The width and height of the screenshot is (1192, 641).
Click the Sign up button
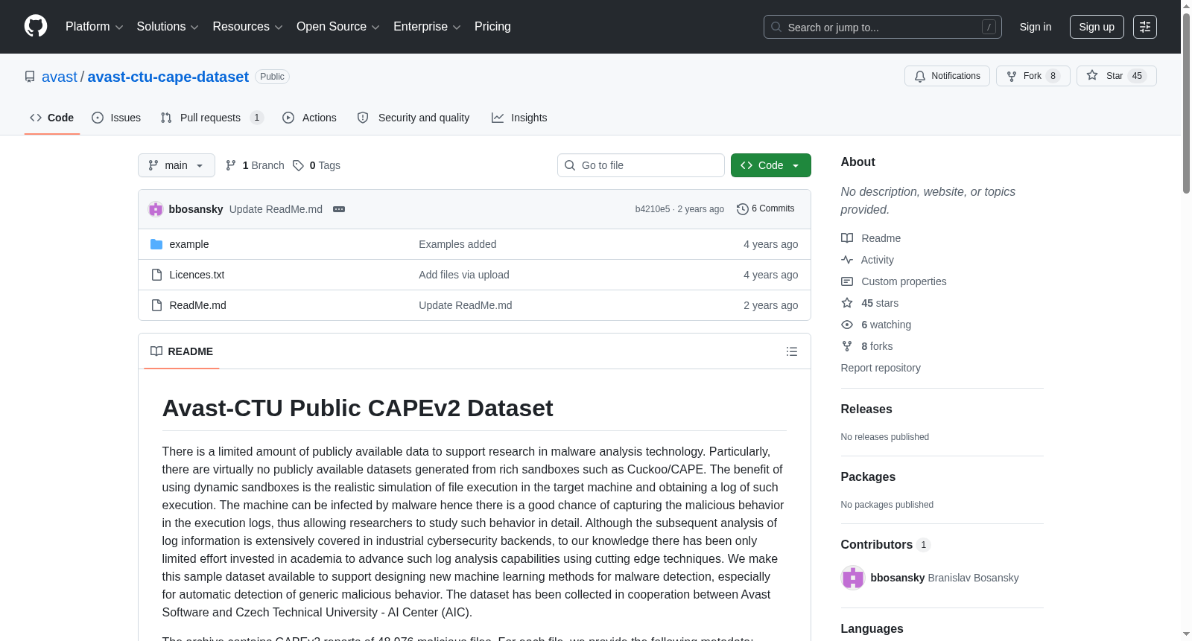coord(1097,27)
